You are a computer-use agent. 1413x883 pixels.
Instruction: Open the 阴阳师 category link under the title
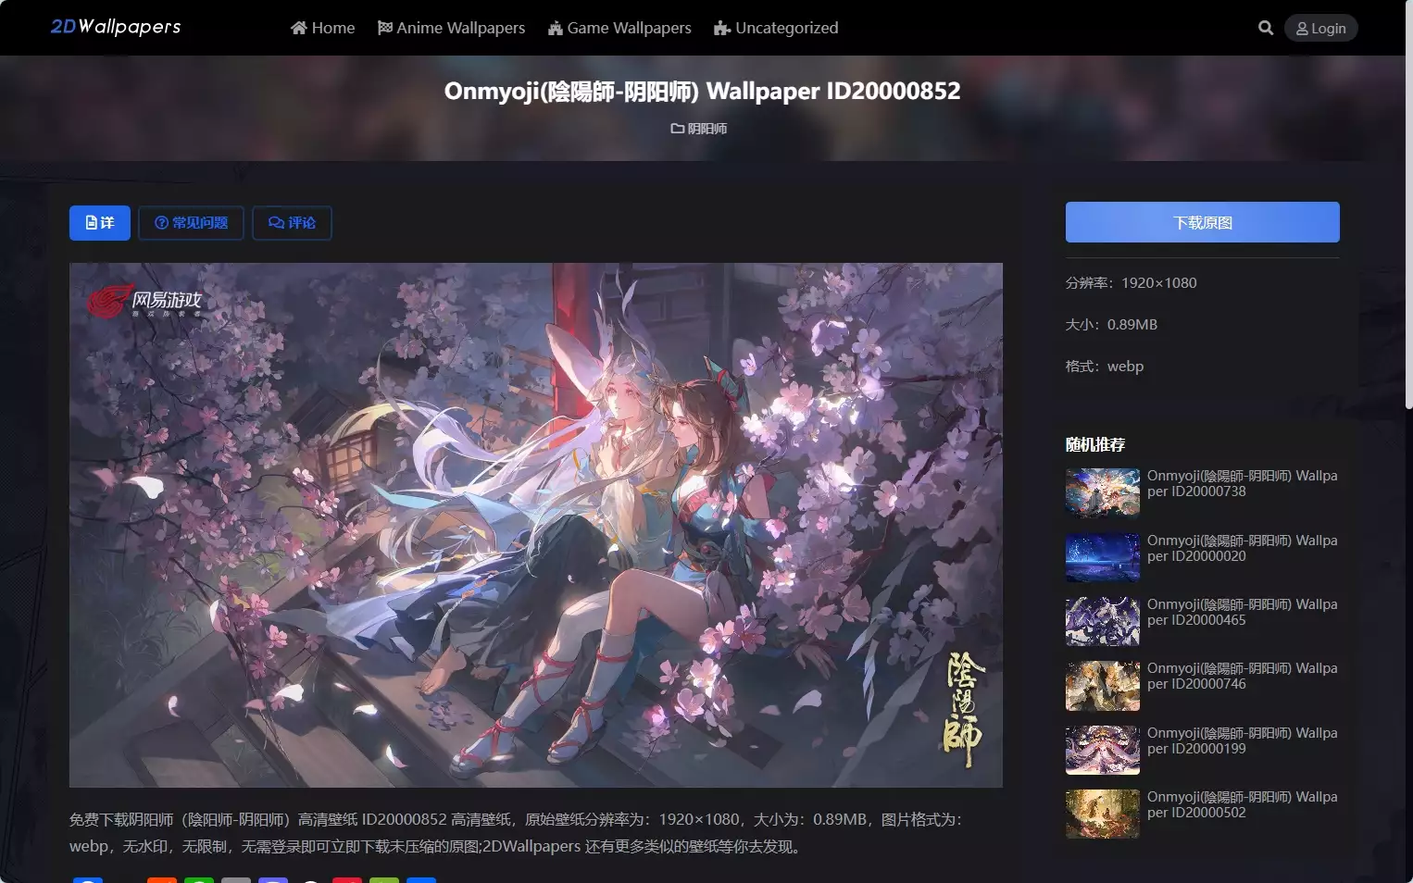699,129
